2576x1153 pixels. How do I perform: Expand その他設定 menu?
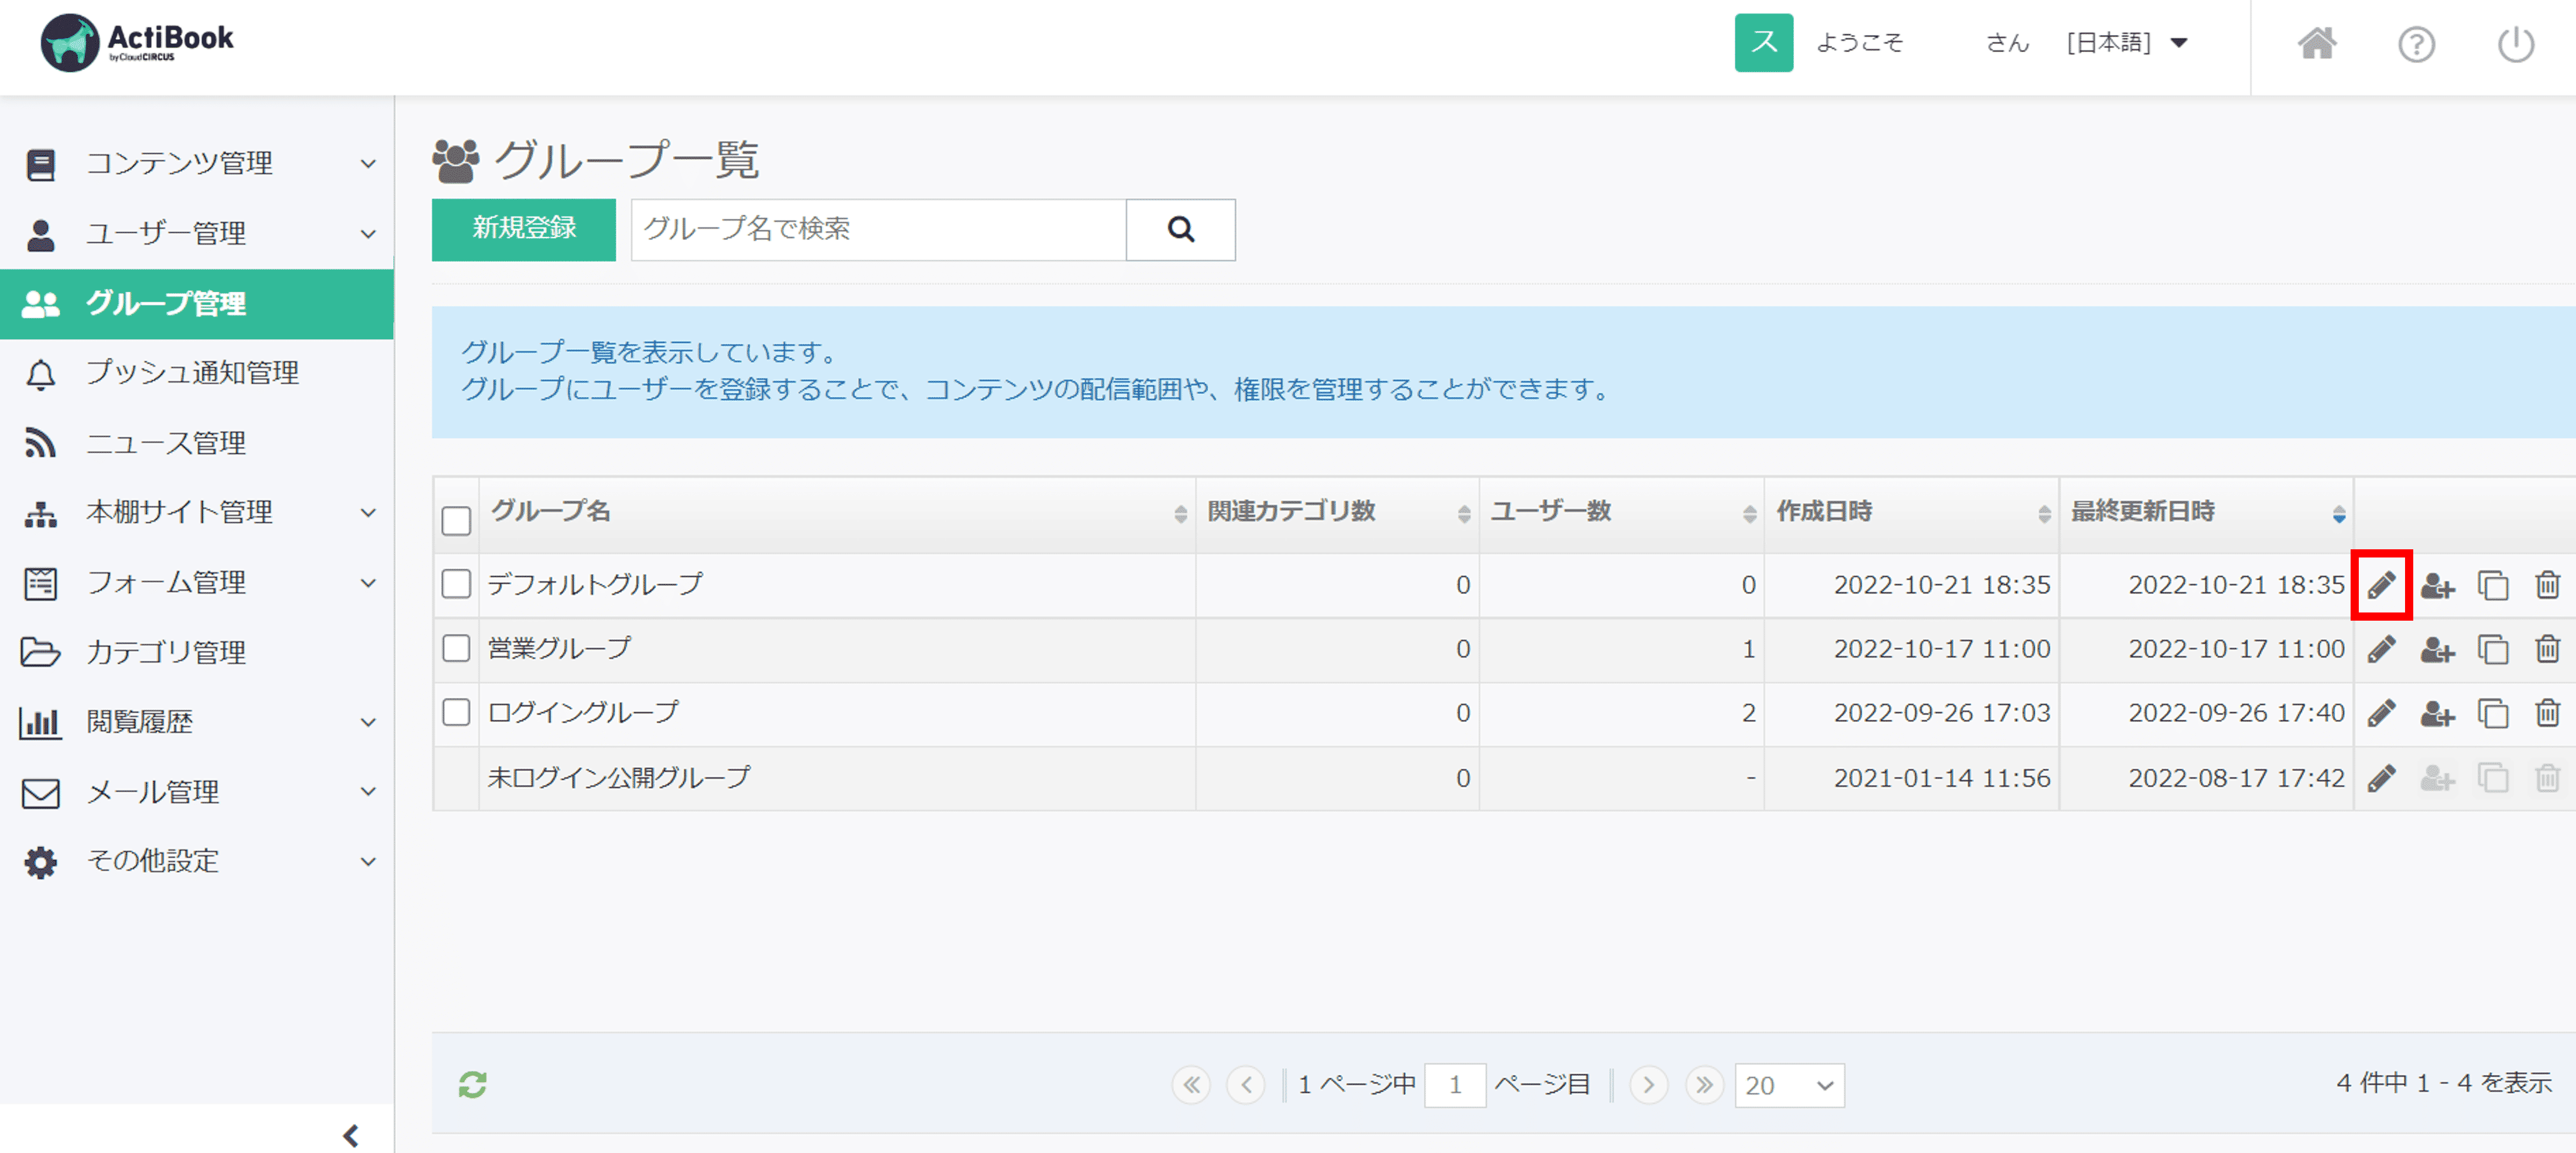click(197, 861)
